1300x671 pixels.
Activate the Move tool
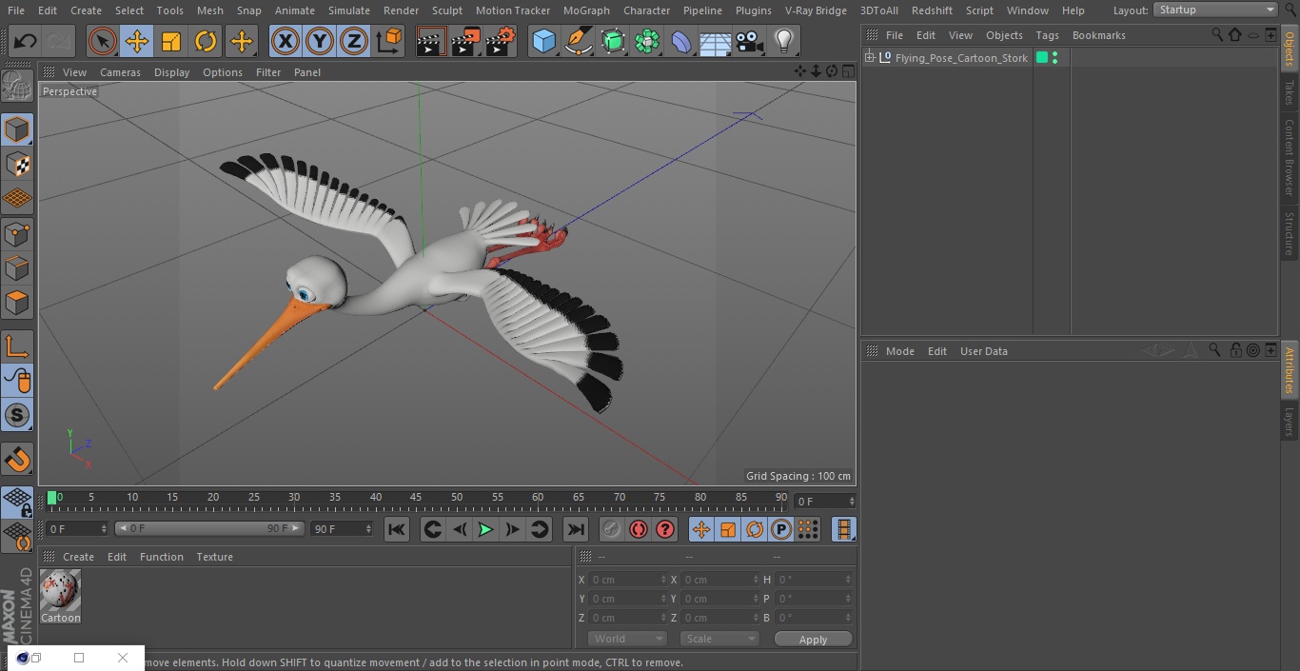tap(137, 41)
